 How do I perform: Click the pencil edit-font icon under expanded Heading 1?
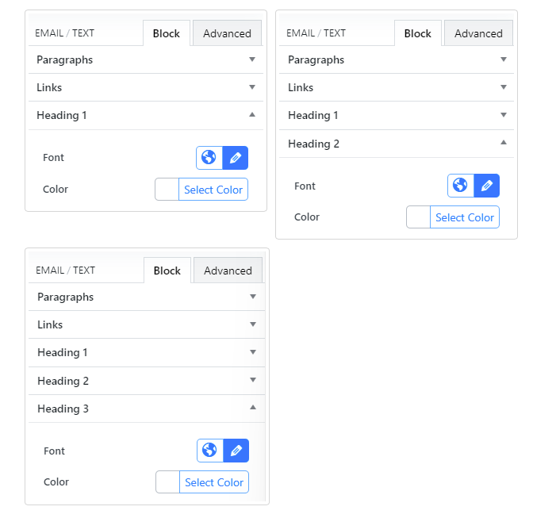click(x=236, y=158)
